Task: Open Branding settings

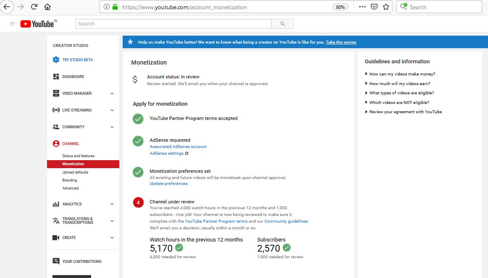Action: coord(69,180)
